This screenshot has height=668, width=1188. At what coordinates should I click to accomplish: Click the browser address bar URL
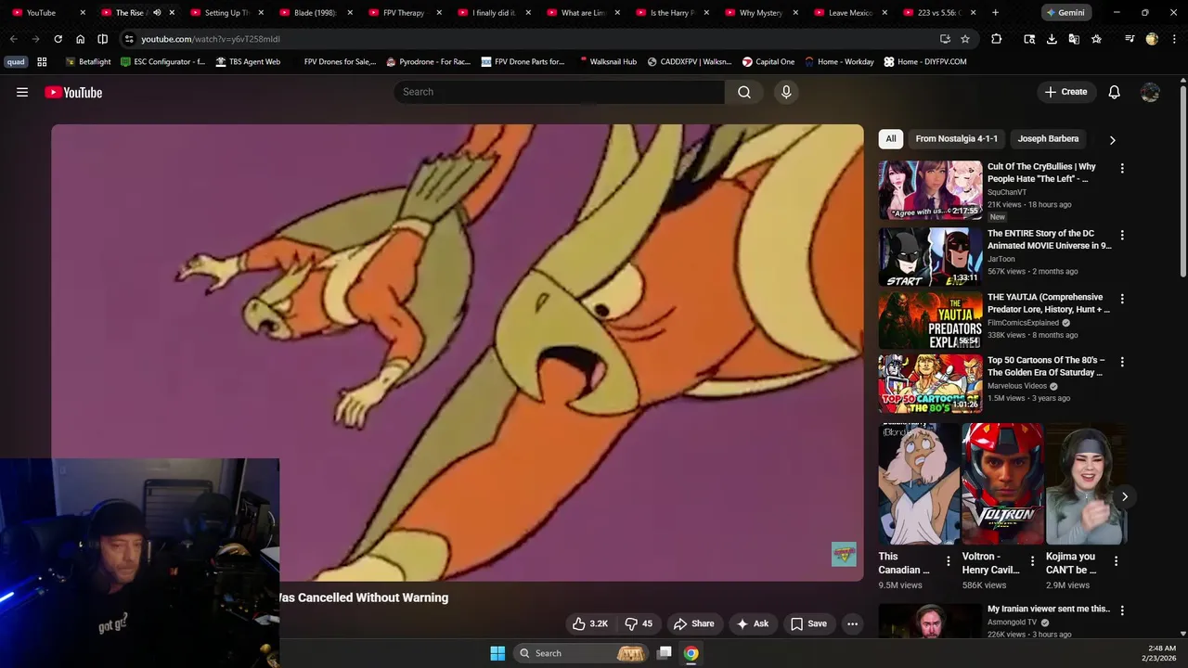point(210,39)
